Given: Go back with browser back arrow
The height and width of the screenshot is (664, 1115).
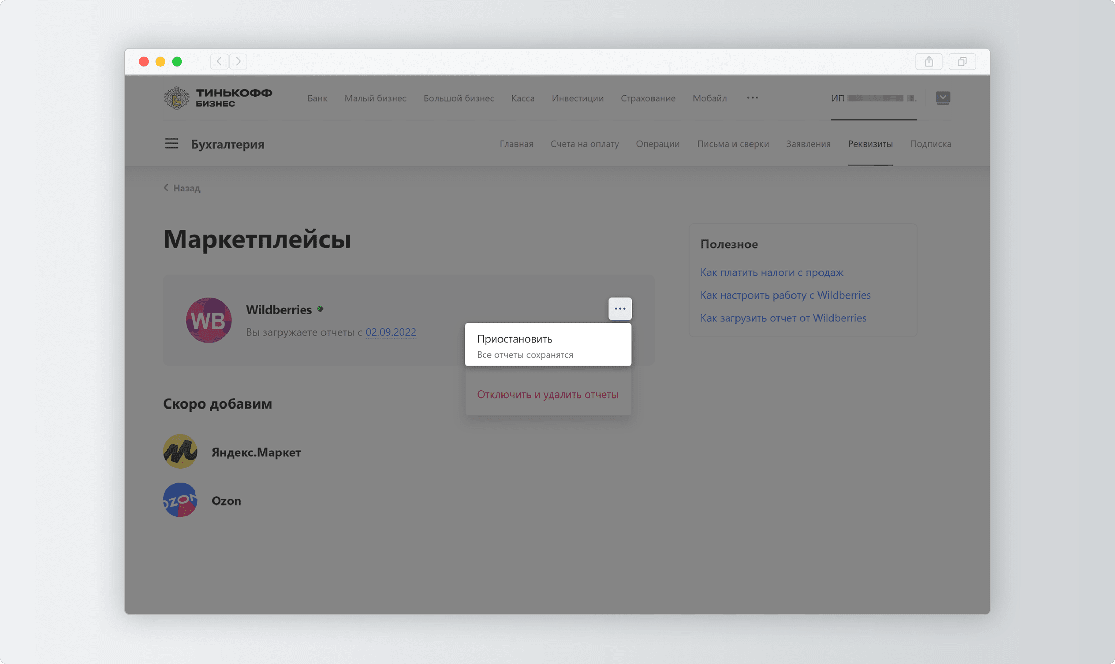Looking at the screenshot, I should pyautogui.click(x=219, y=61).
